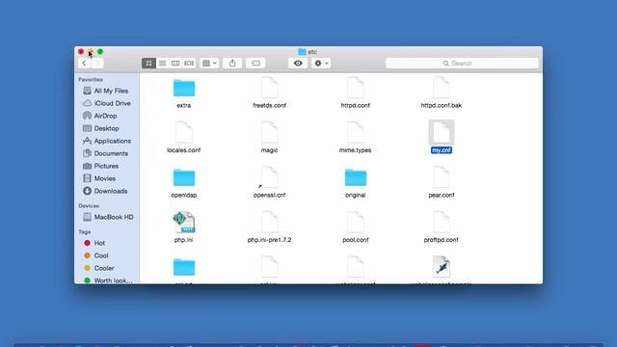Go back with the back arrow
The image size is (617, 347).
(x=84, y=63)
